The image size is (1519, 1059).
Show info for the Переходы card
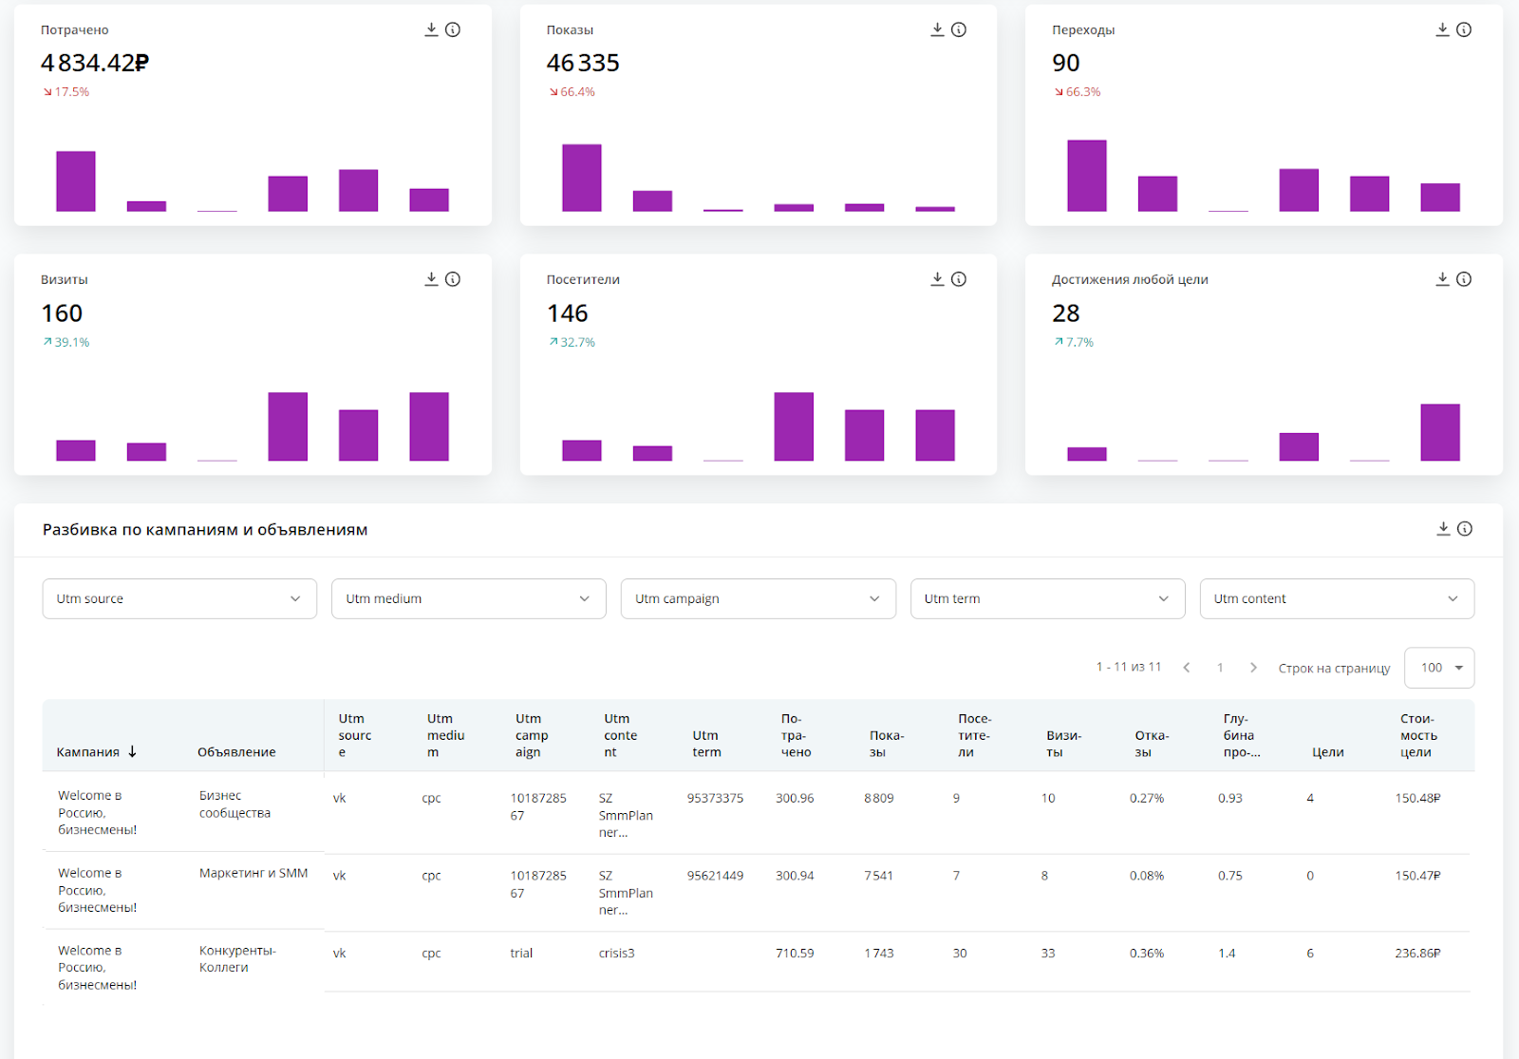click(x=1464, y=29)
